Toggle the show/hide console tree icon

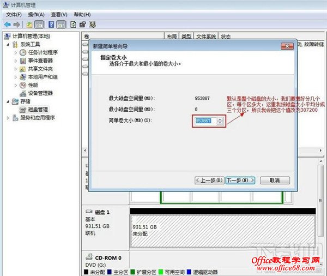click(39, 25)
